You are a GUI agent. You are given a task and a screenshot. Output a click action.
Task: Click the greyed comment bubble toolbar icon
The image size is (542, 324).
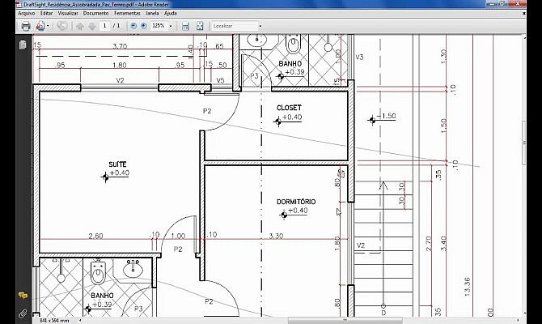[x=62, y=26]
